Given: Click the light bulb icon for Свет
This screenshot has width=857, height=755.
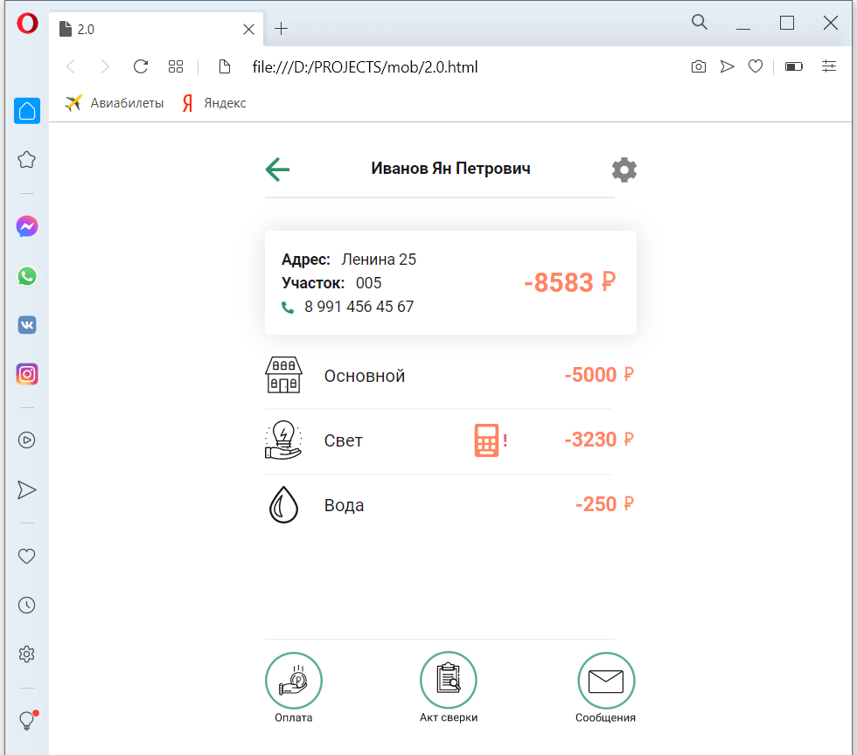Looking at the screenshot, I should (x=282, y=440).
